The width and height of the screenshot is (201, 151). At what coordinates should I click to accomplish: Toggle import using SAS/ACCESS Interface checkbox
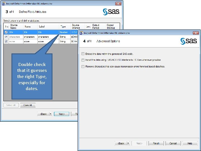pos(83,60)
